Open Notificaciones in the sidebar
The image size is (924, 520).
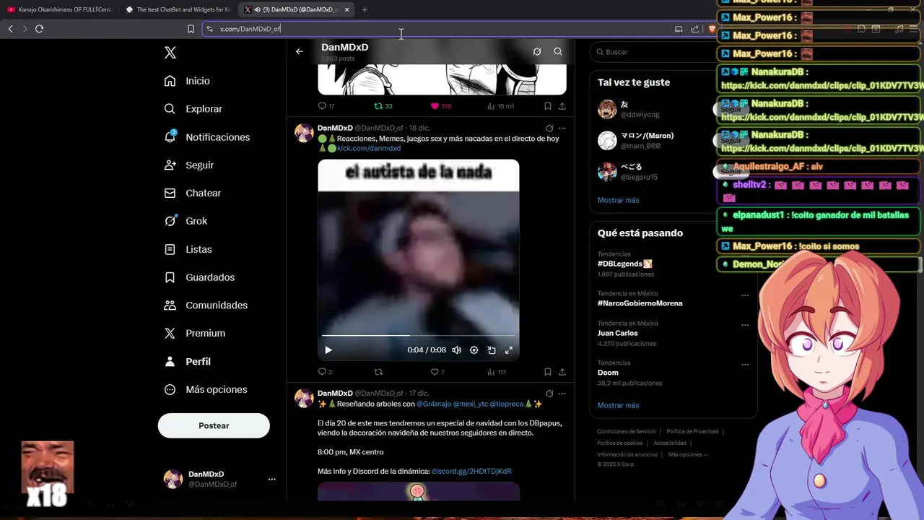206,137
